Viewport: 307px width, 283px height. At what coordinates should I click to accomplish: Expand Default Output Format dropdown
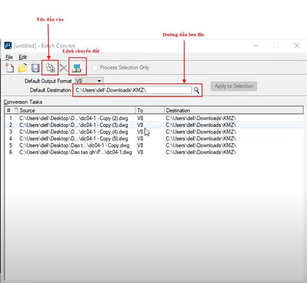(x=99, y=81)
